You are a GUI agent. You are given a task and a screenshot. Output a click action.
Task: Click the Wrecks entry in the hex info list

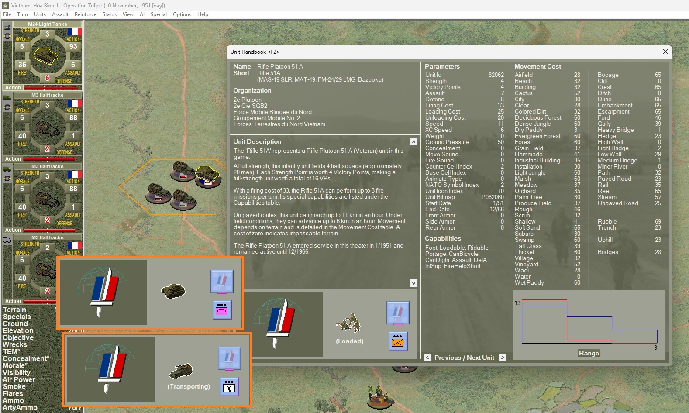15,344
